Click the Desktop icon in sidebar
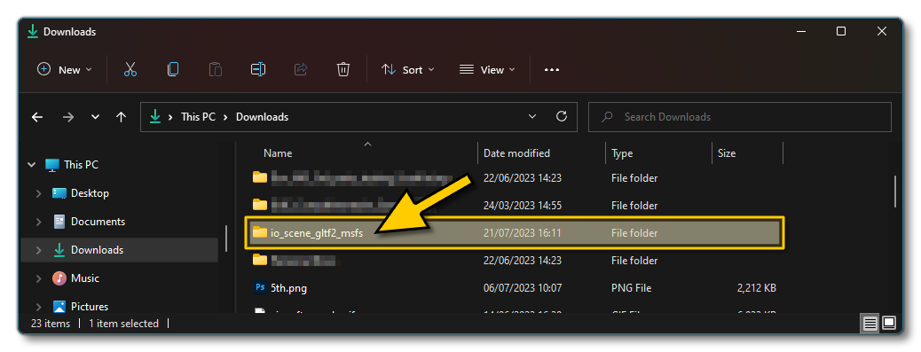 (59, 193)
